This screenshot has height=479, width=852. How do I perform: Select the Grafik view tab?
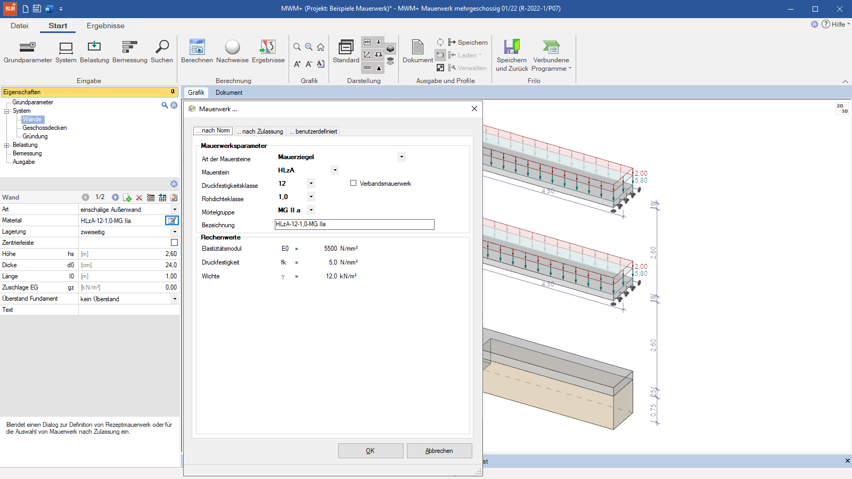click(x=196, y=93)
